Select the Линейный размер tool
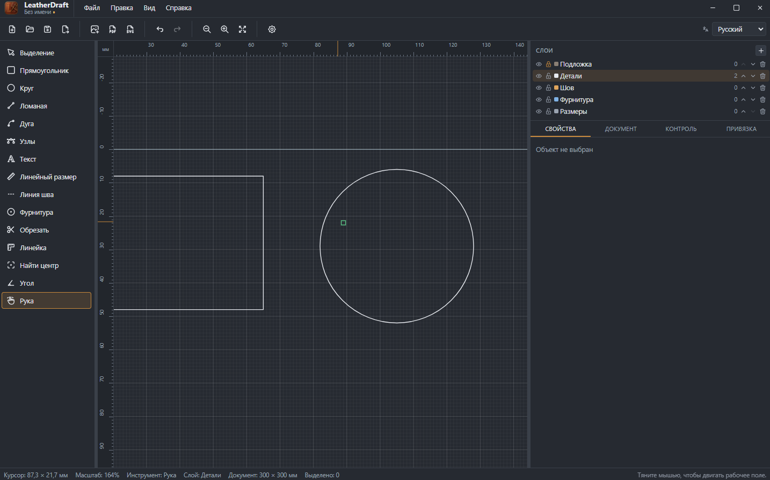This screenshot has width=770, height=480. point(46,177)
